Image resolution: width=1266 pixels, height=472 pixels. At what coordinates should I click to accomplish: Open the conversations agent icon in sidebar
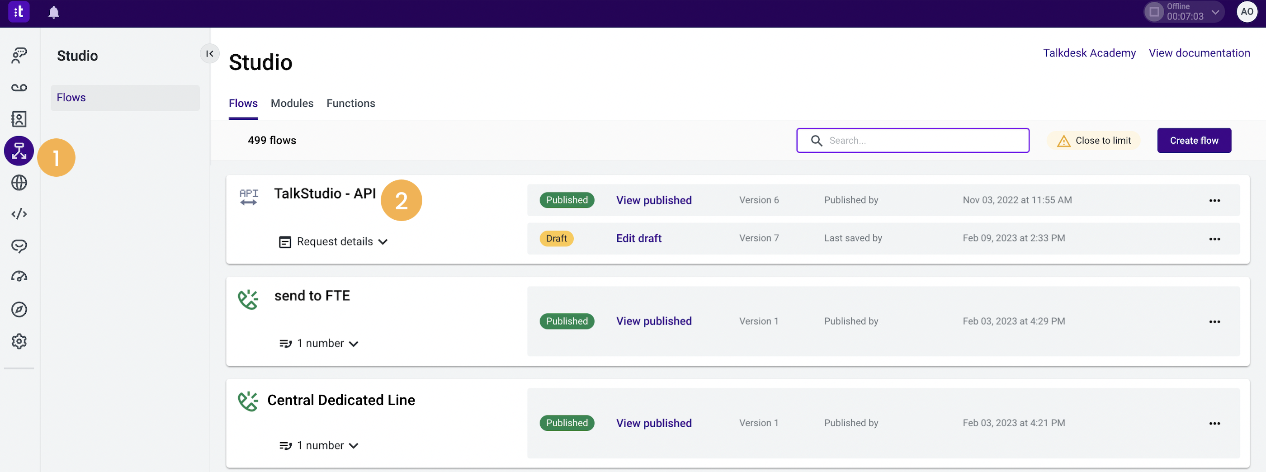click(x=19, y=56)
